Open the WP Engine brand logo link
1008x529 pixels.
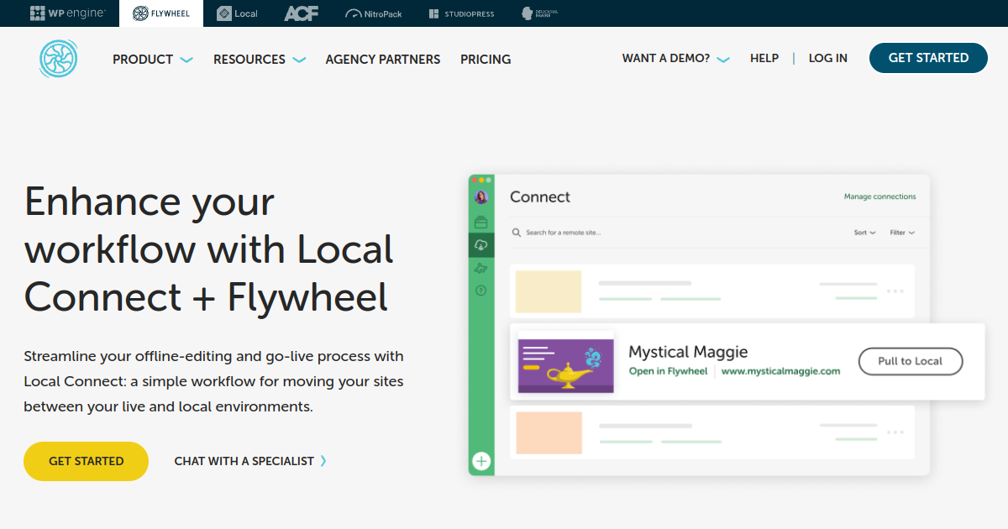pos(67,13)
